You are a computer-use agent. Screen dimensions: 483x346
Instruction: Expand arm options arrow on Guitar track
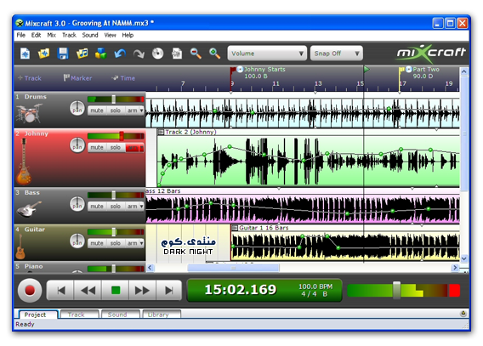pos(141,243)
